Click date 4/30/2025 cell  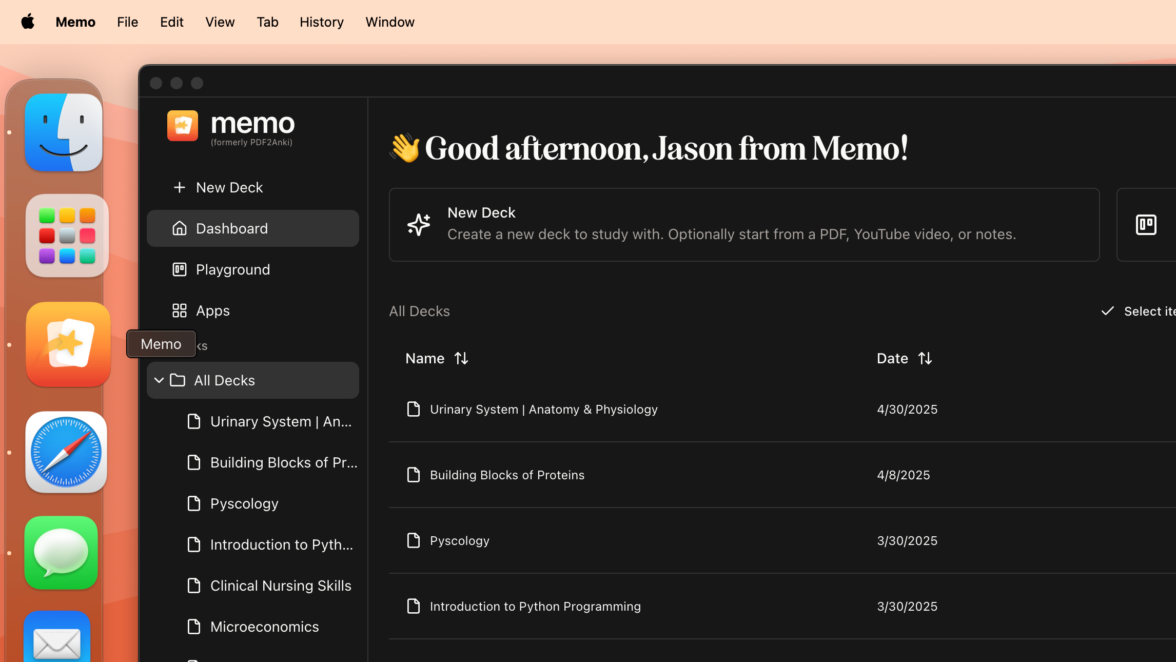(x=907, y=409)
